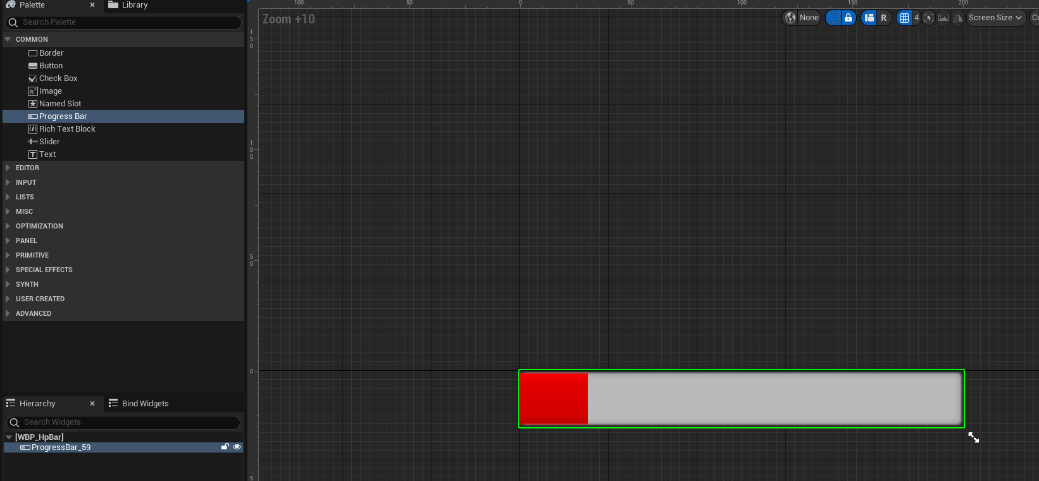Select the Border widget in palette
Image resolution: width=1039 pixels, height=481 pixels.
pyautogui.click(x=123, y=53)
